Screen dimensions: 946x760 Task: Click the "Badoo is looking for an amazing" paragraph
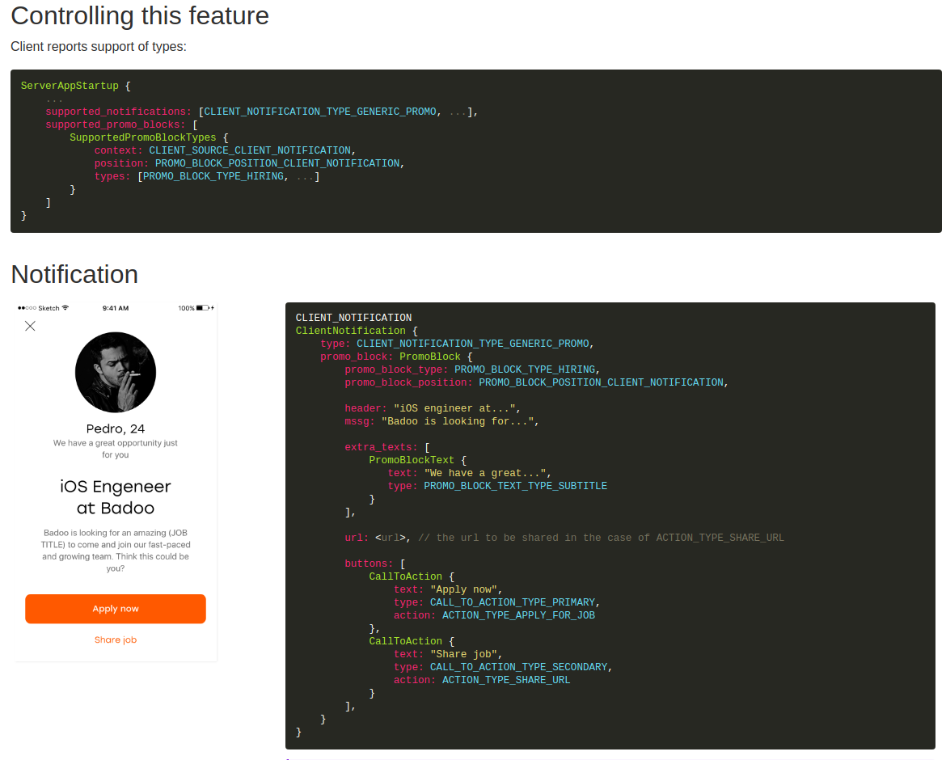pyautogui.click(x=116, y=551)
